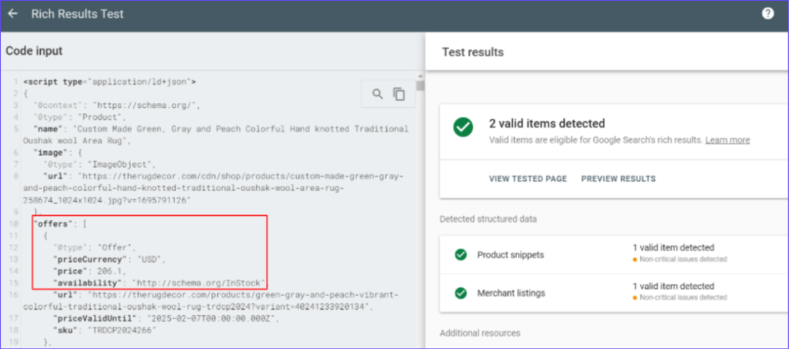
Task: Copy the code using the copy icon
Action: (x=398, y=94)
